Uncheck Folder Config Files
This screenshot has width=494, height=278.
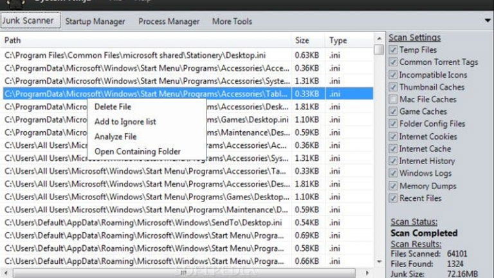(393, 124)
